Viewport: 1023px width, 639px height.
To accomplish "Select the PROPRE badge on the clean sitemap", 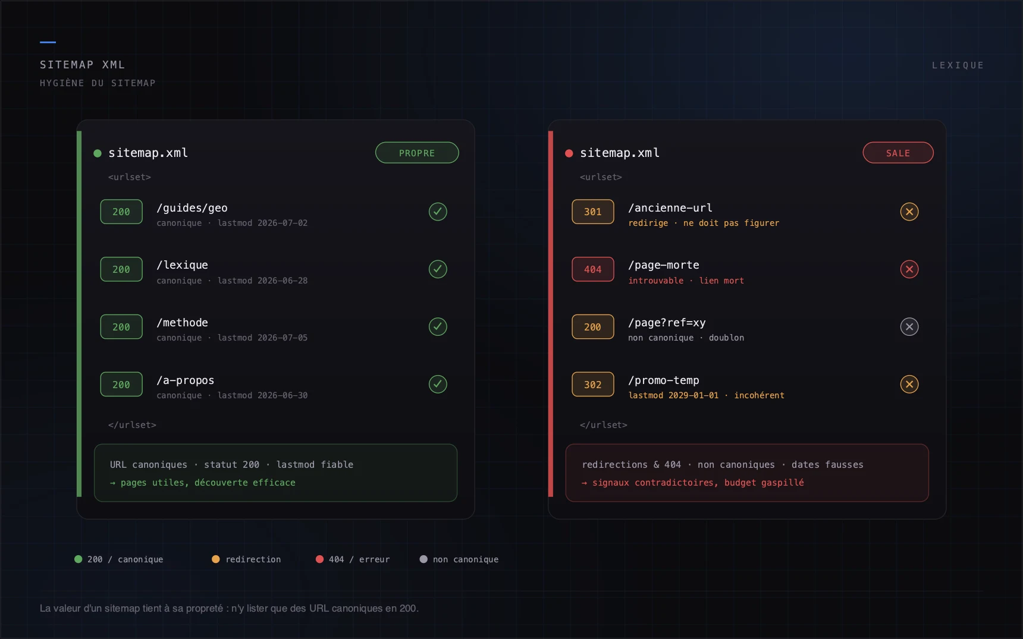I will tap(417, 153).
